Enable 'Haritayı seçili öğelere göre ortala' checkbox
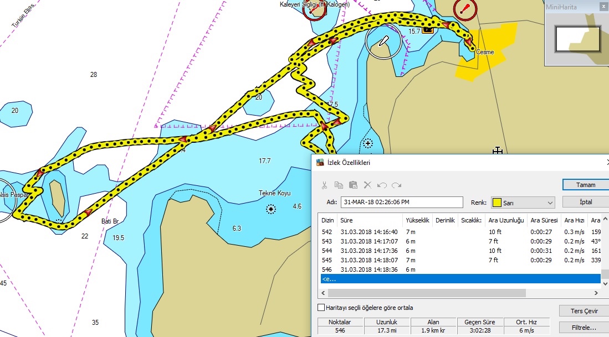This screenshot has width=609, height=337. click(321, 308)
